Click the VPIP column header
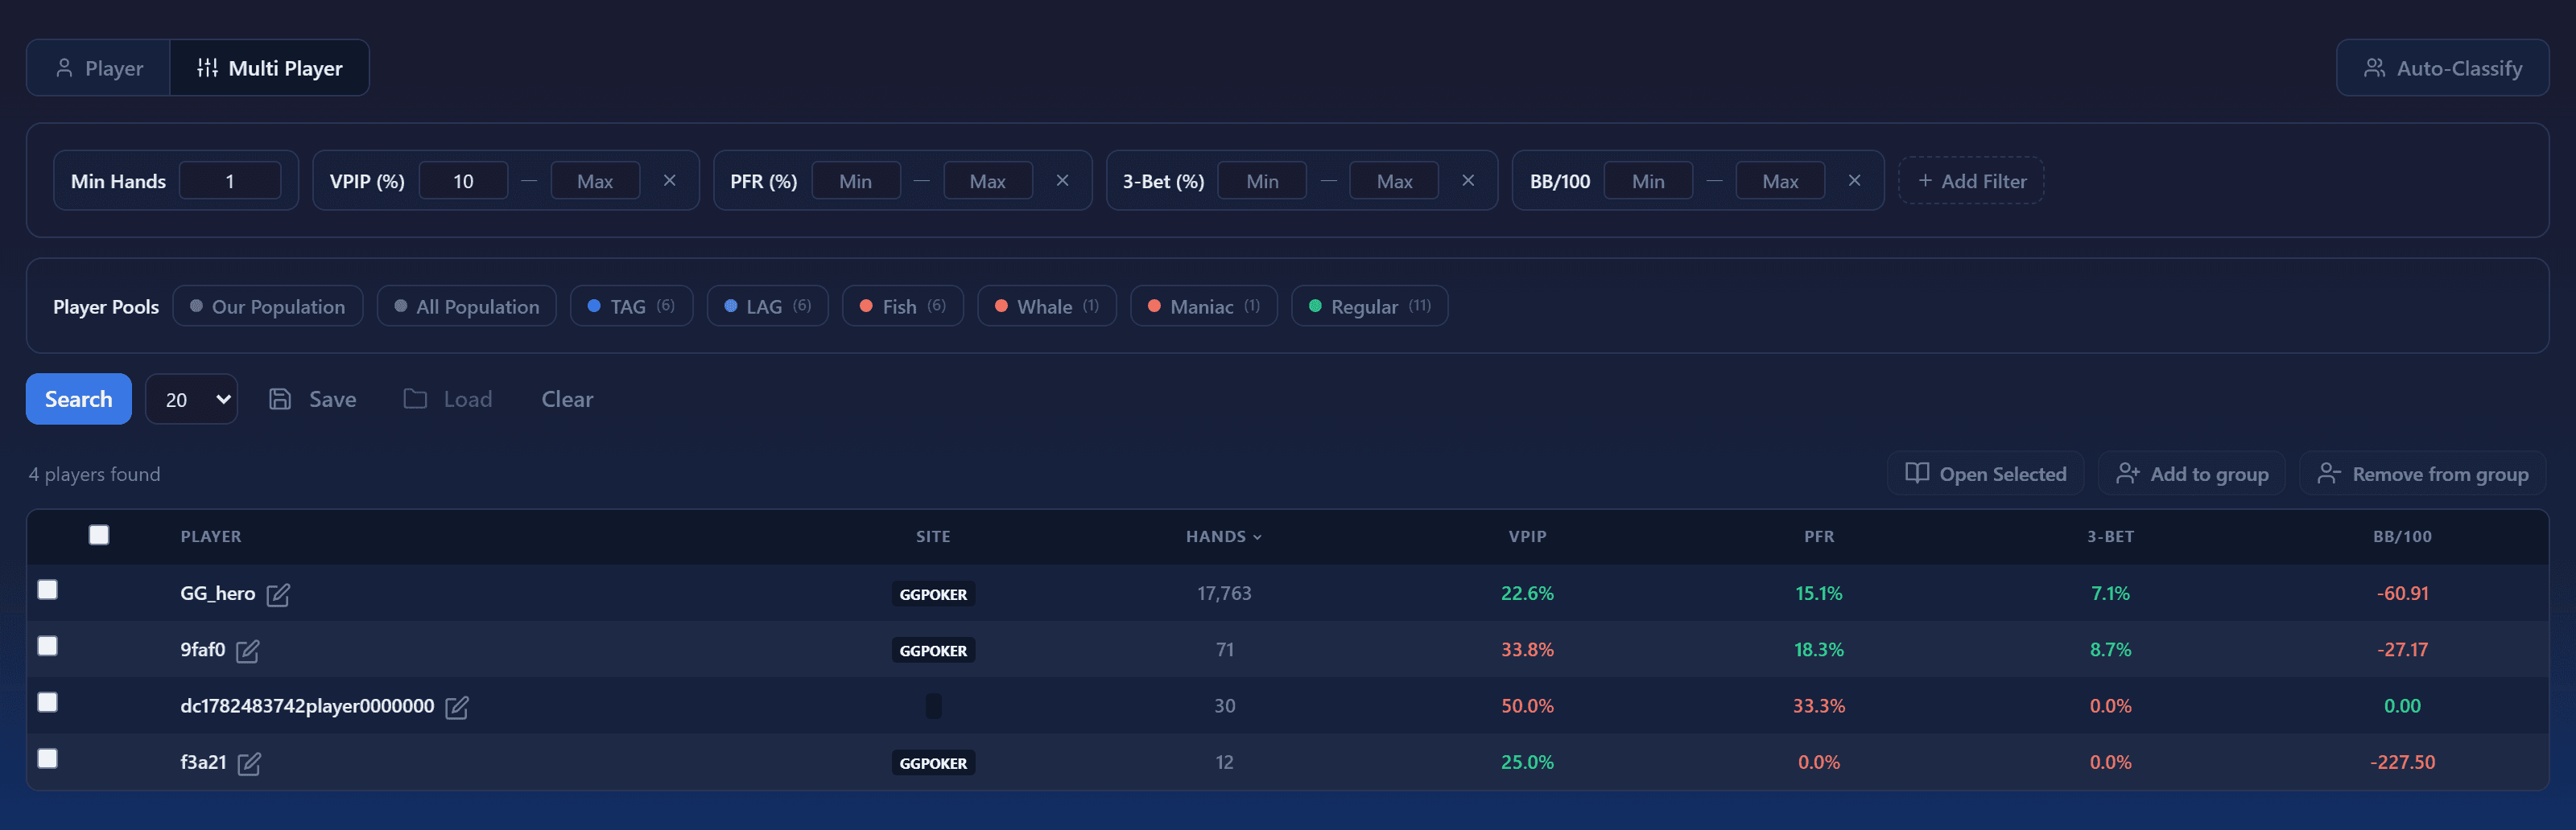Image resolution: width=2576 pixels, height=830 pixels. point(1527,537)
